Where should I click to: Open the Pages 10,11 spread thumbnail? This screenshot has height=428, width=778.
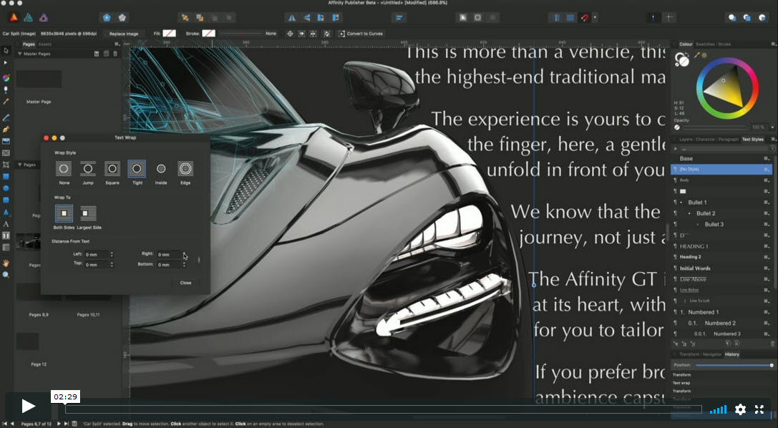coord(88,298)
